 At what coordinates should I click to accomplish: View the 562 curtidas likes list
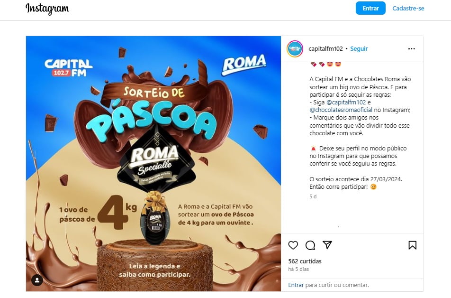305,261
